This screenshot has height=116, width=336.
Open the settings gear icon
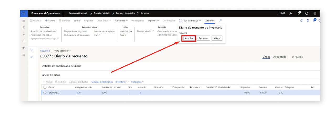315,13
